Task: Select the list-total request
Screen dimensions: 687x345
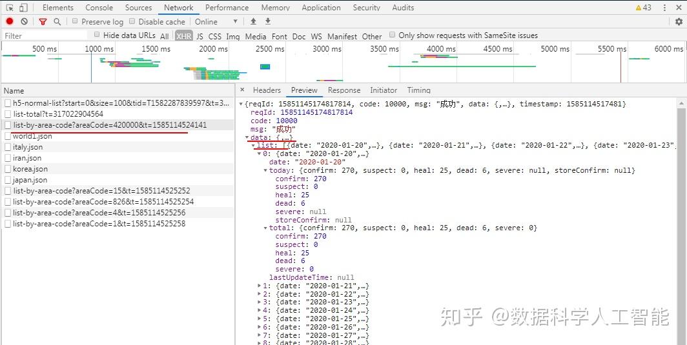Action: (x=118, y=114)
